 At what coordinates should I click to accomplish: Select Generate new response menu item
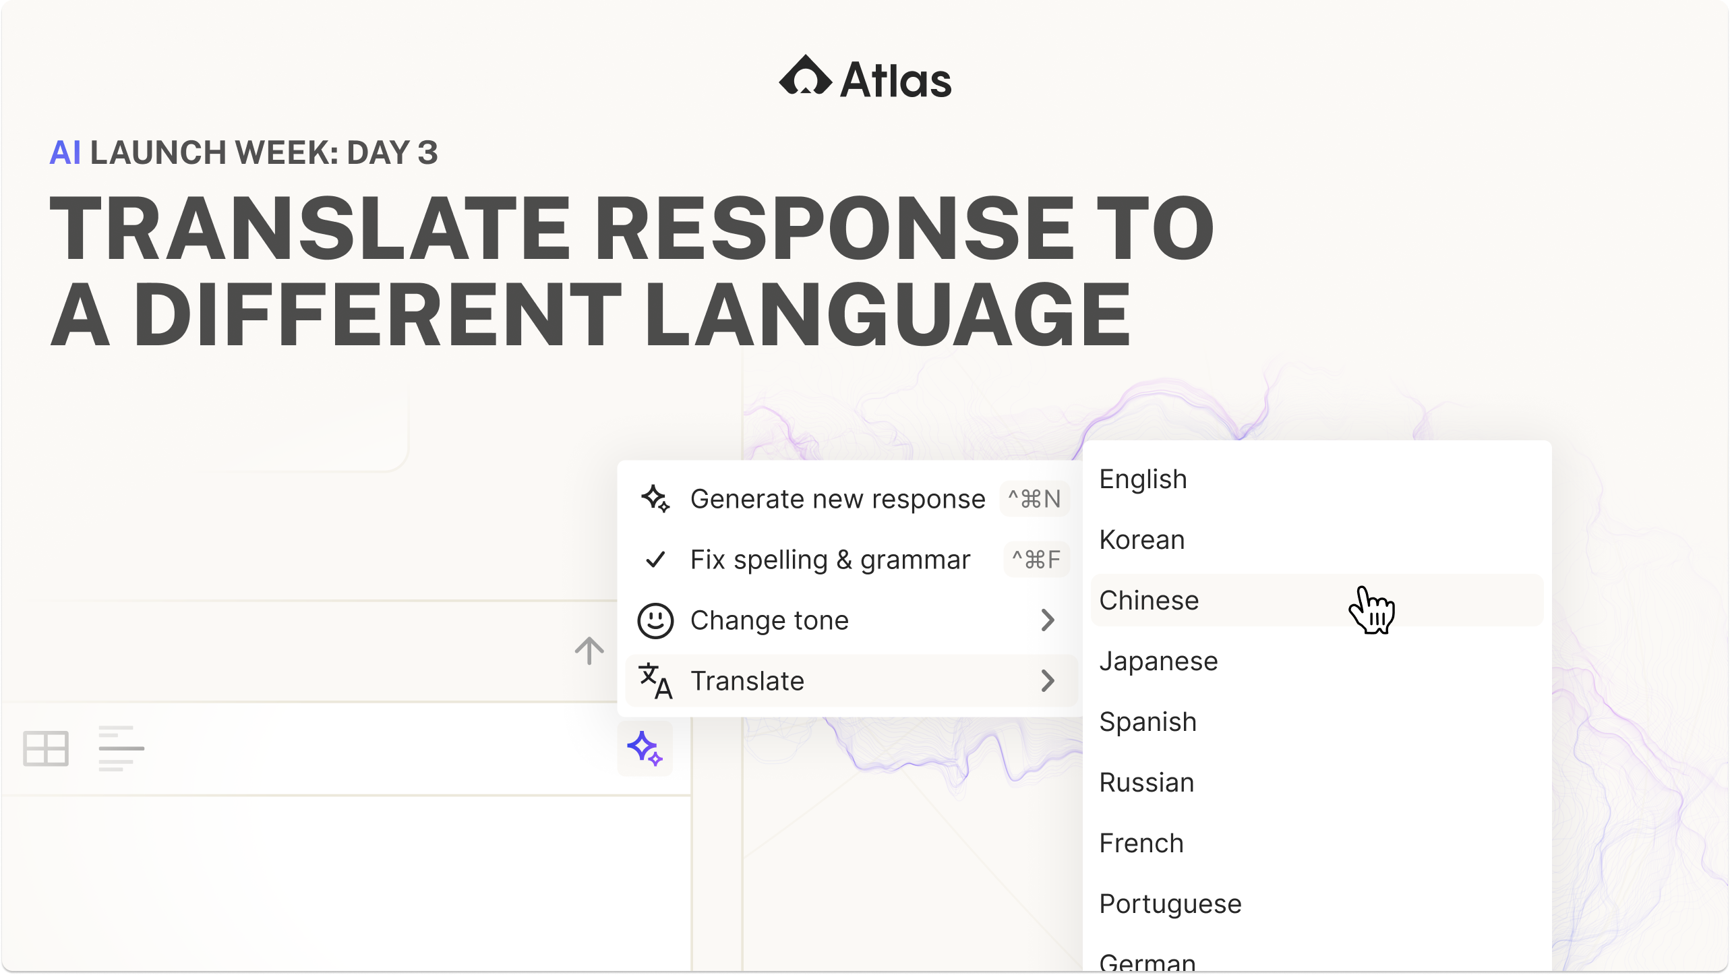point(837,499)
